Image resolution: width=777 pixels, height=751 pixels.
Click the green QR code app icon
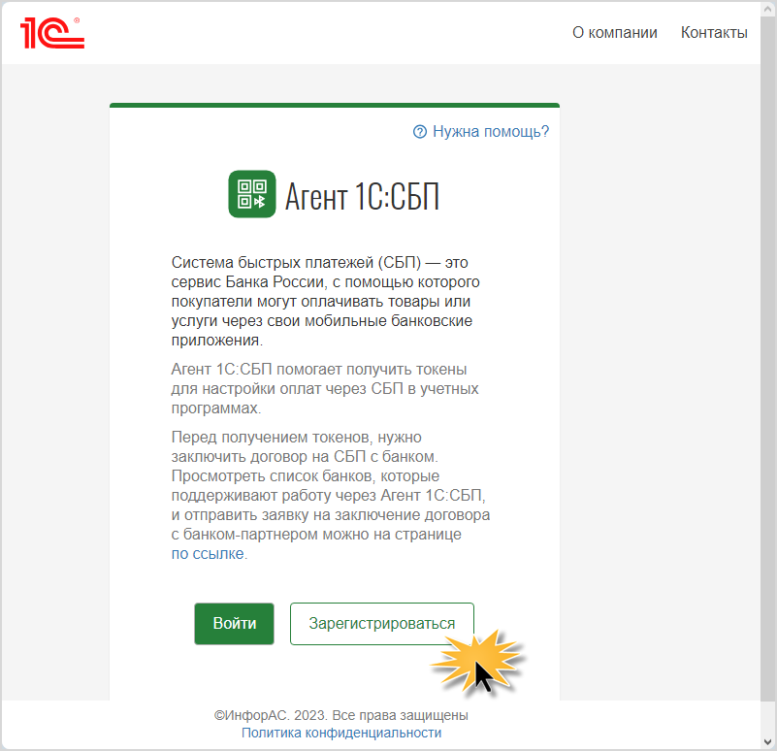252,194
